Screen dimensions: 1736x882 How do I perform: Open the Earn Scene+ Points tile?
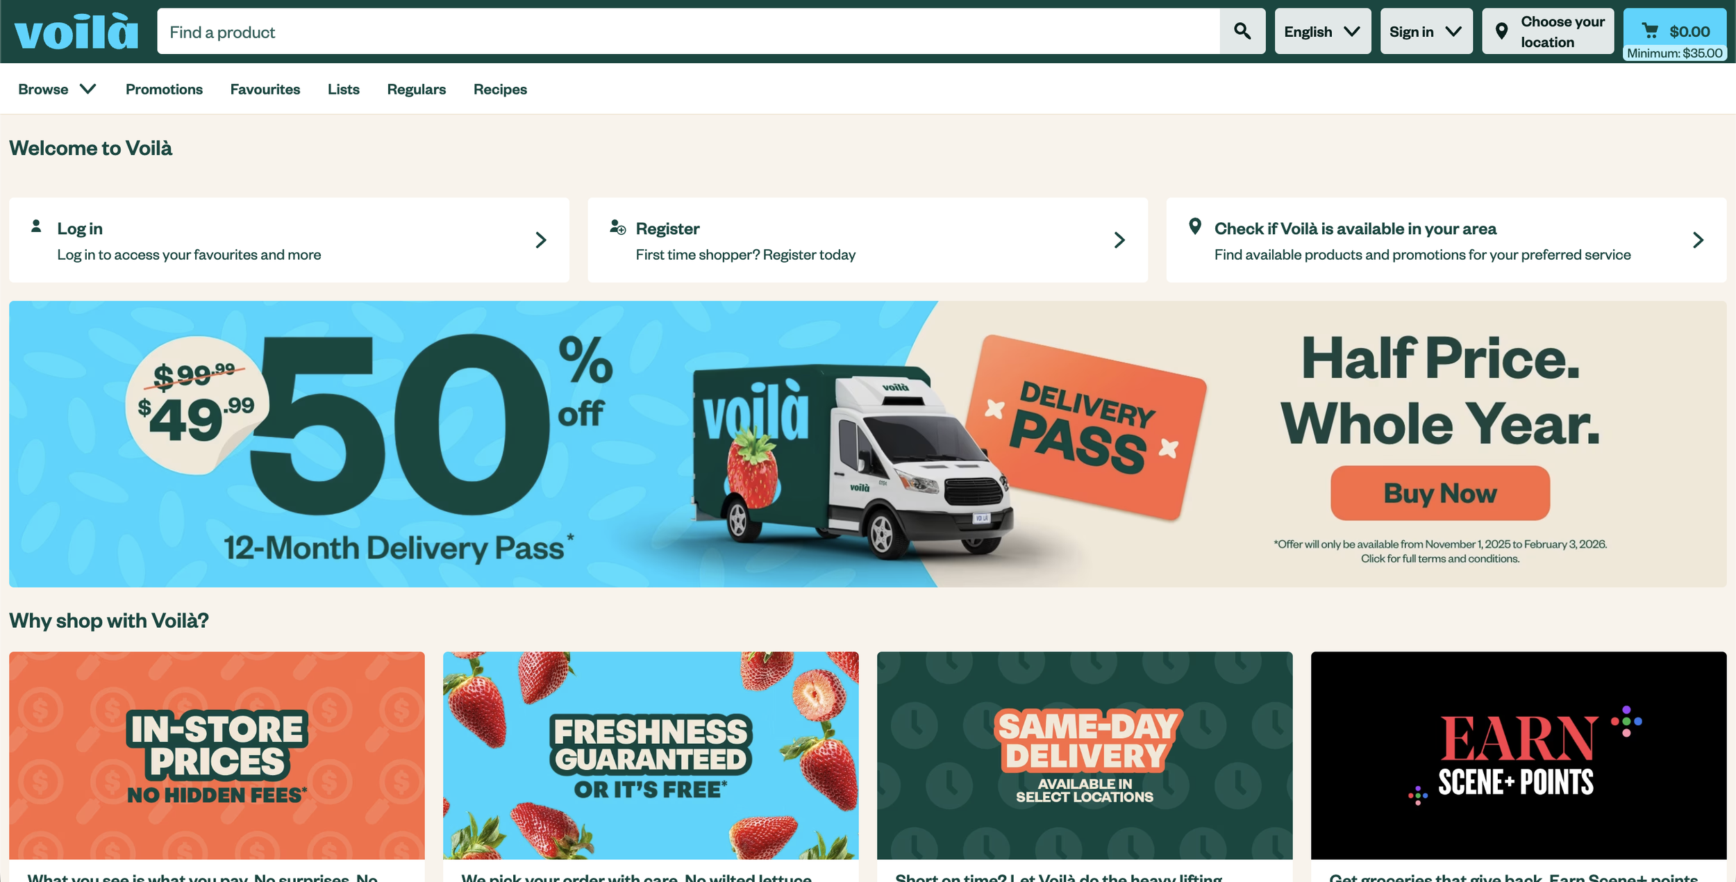tap(1519, 756)
